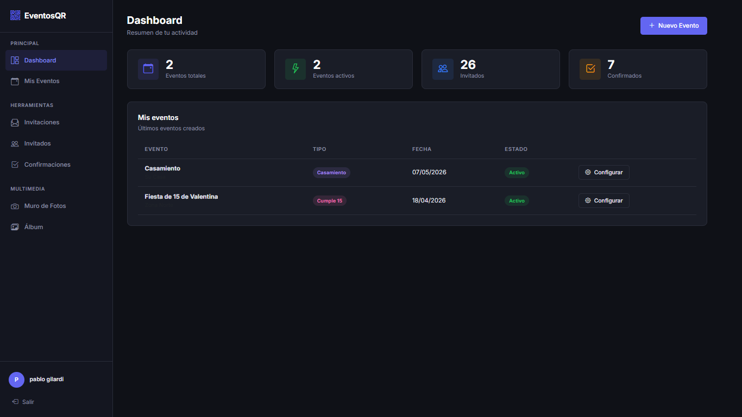Open Mis Eventos via its calendar icon
Image resolution: width=742 pixels, height=417 pixels.
(x=15, y=81)
